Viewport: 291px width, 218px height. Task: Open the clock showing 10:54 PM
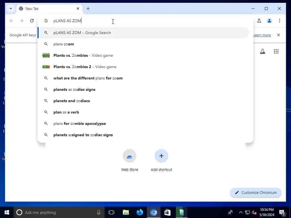[x=267, y=212]
